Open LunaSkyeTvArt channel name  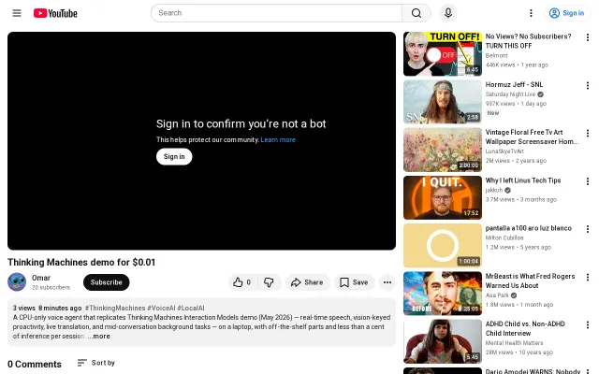pyautogui.click(x=504, y=151)
